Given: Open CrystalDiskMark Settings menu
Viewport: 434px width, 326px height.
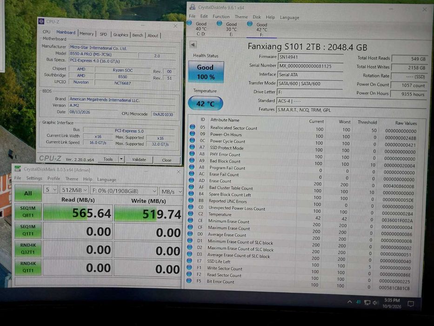Looking at the screenshot, I should tap(34, 178).
